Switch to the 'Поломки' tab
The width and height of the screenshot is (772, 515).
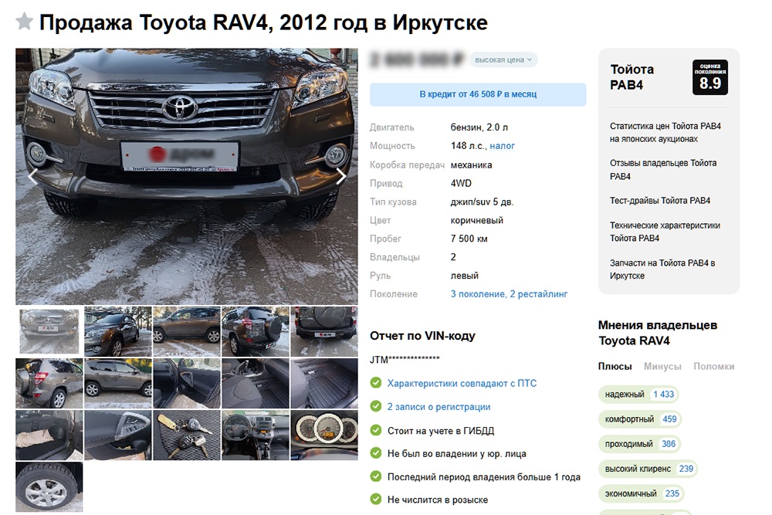point(713,367)
